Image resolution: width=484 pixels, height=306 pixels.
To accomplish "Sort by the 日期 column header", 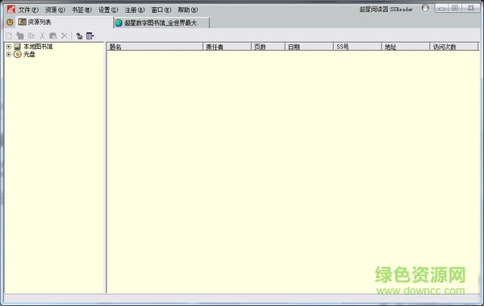I will pos(309,47).
